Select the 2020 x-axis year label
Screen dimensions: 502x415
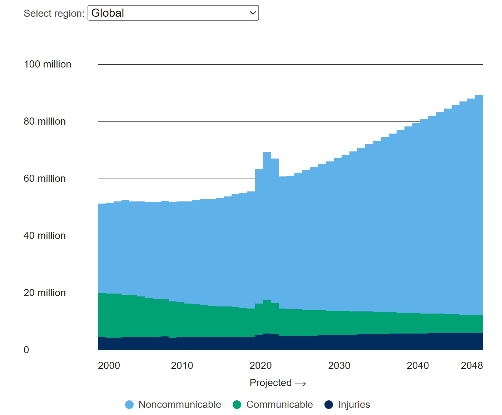pyautogui.click(x=260, y=366)
